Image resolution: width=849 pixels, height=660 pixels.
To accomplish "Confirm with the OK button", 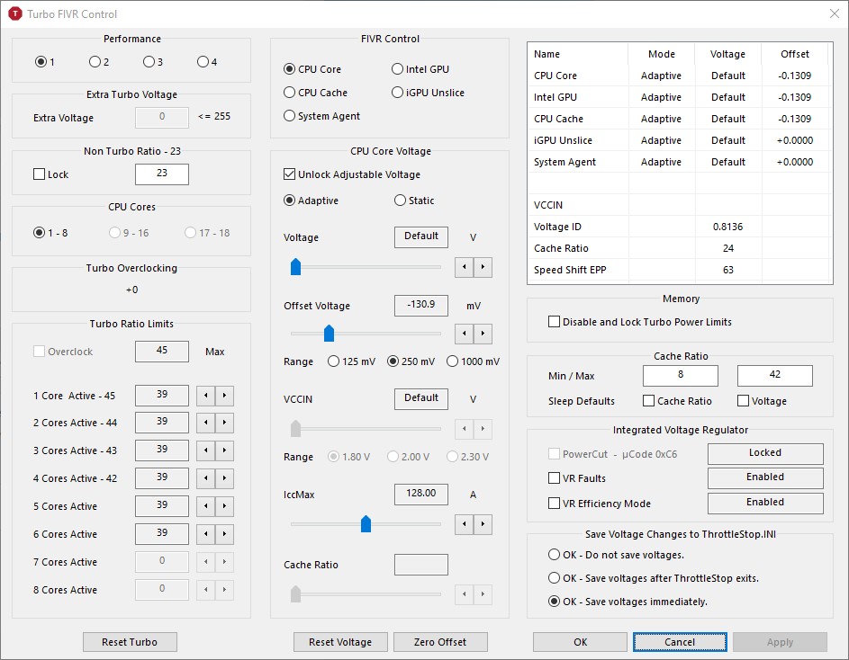I will [580, 642].
